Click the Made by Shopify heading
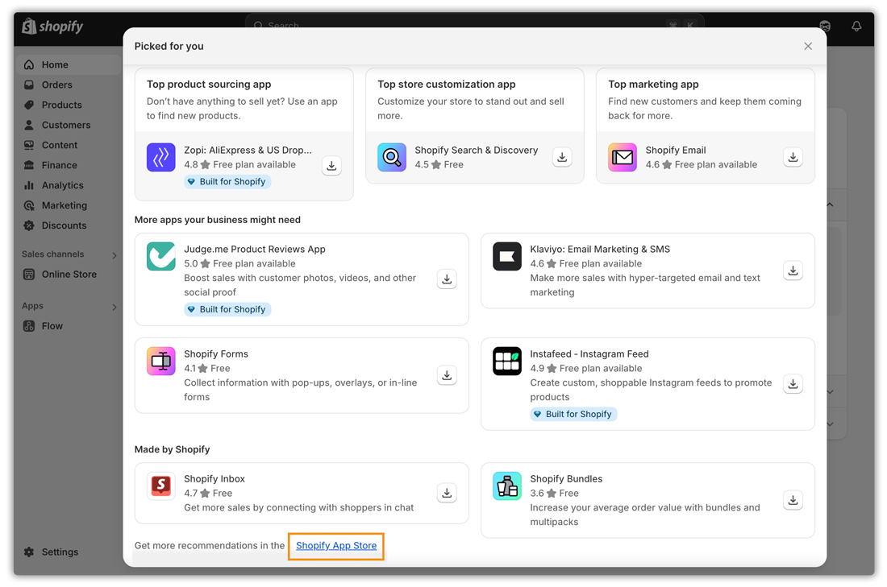887x587 pixels. click(x=172, y=450)
